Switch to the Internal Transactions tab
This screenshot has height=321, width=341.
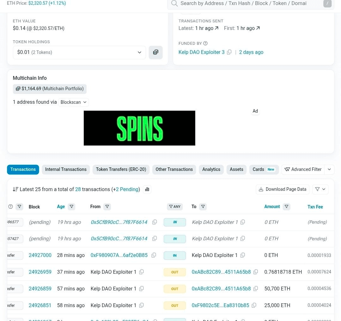66,169
